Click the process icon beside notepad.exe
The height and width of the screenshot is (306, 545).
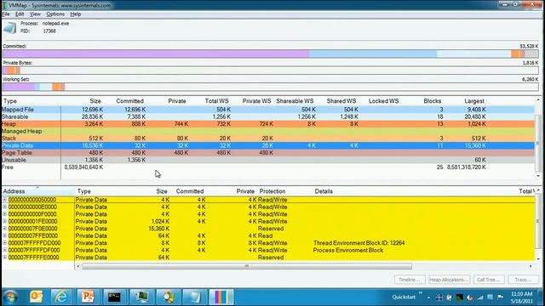(x=9, y=28)
